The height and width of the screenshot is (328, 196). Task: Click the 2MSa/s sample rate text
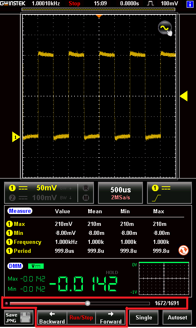pyautogui.click(x=120, y=197)
